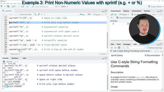This screenshot has width=164, height=92.
Task: Click the clear console broom icon
Action: [106, 62]
